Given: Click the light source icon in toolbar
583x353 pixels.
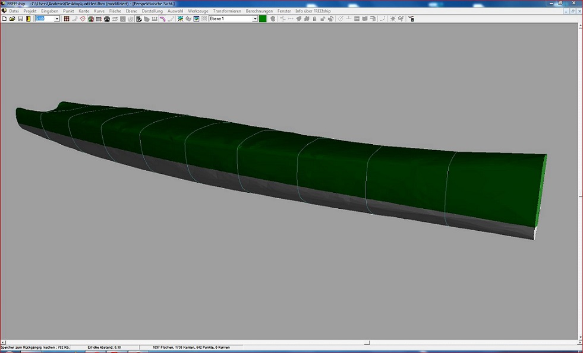Looking at the screenshot, I should pos(392,19).
